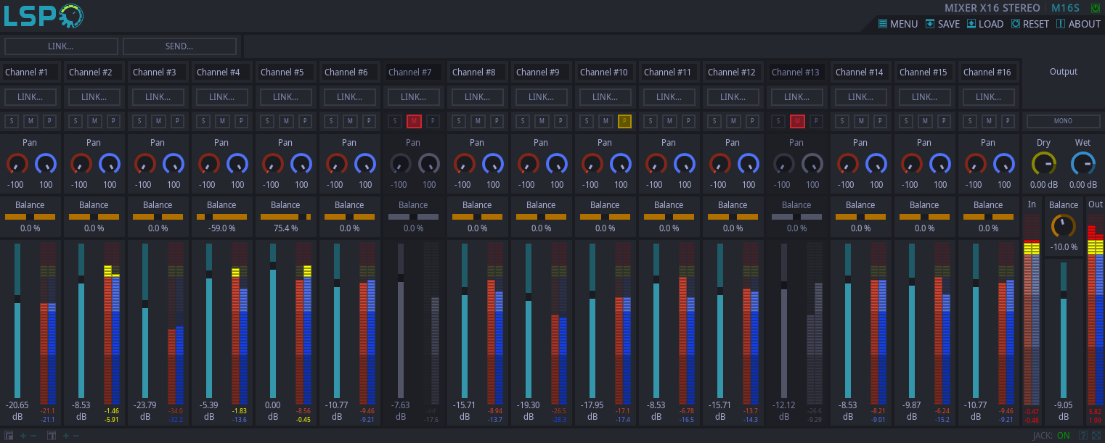
Task: Click the -20.65 dB level readout
Action: tap(17, 405)
